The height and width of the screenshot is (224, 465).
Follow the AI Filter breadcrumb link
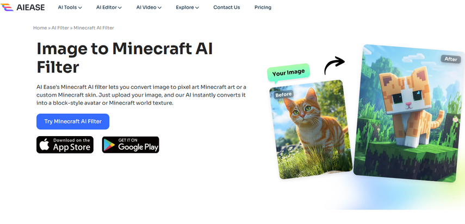(60, 28)
